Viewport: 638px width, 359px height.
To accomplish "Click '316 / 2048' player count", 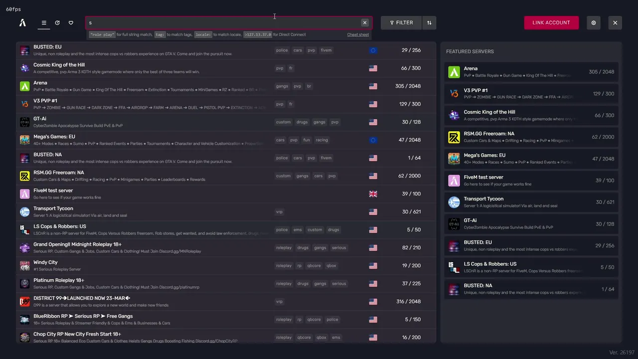I will click(408, 302).
